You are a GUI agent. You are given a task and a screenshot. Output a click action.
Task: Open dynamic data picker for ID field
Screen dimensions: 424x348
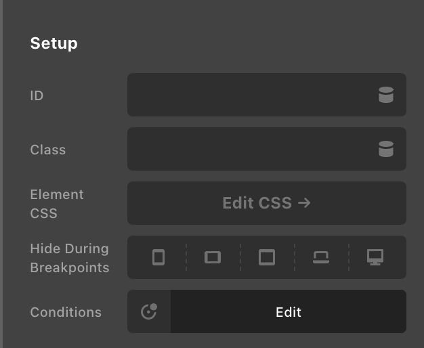386,95
